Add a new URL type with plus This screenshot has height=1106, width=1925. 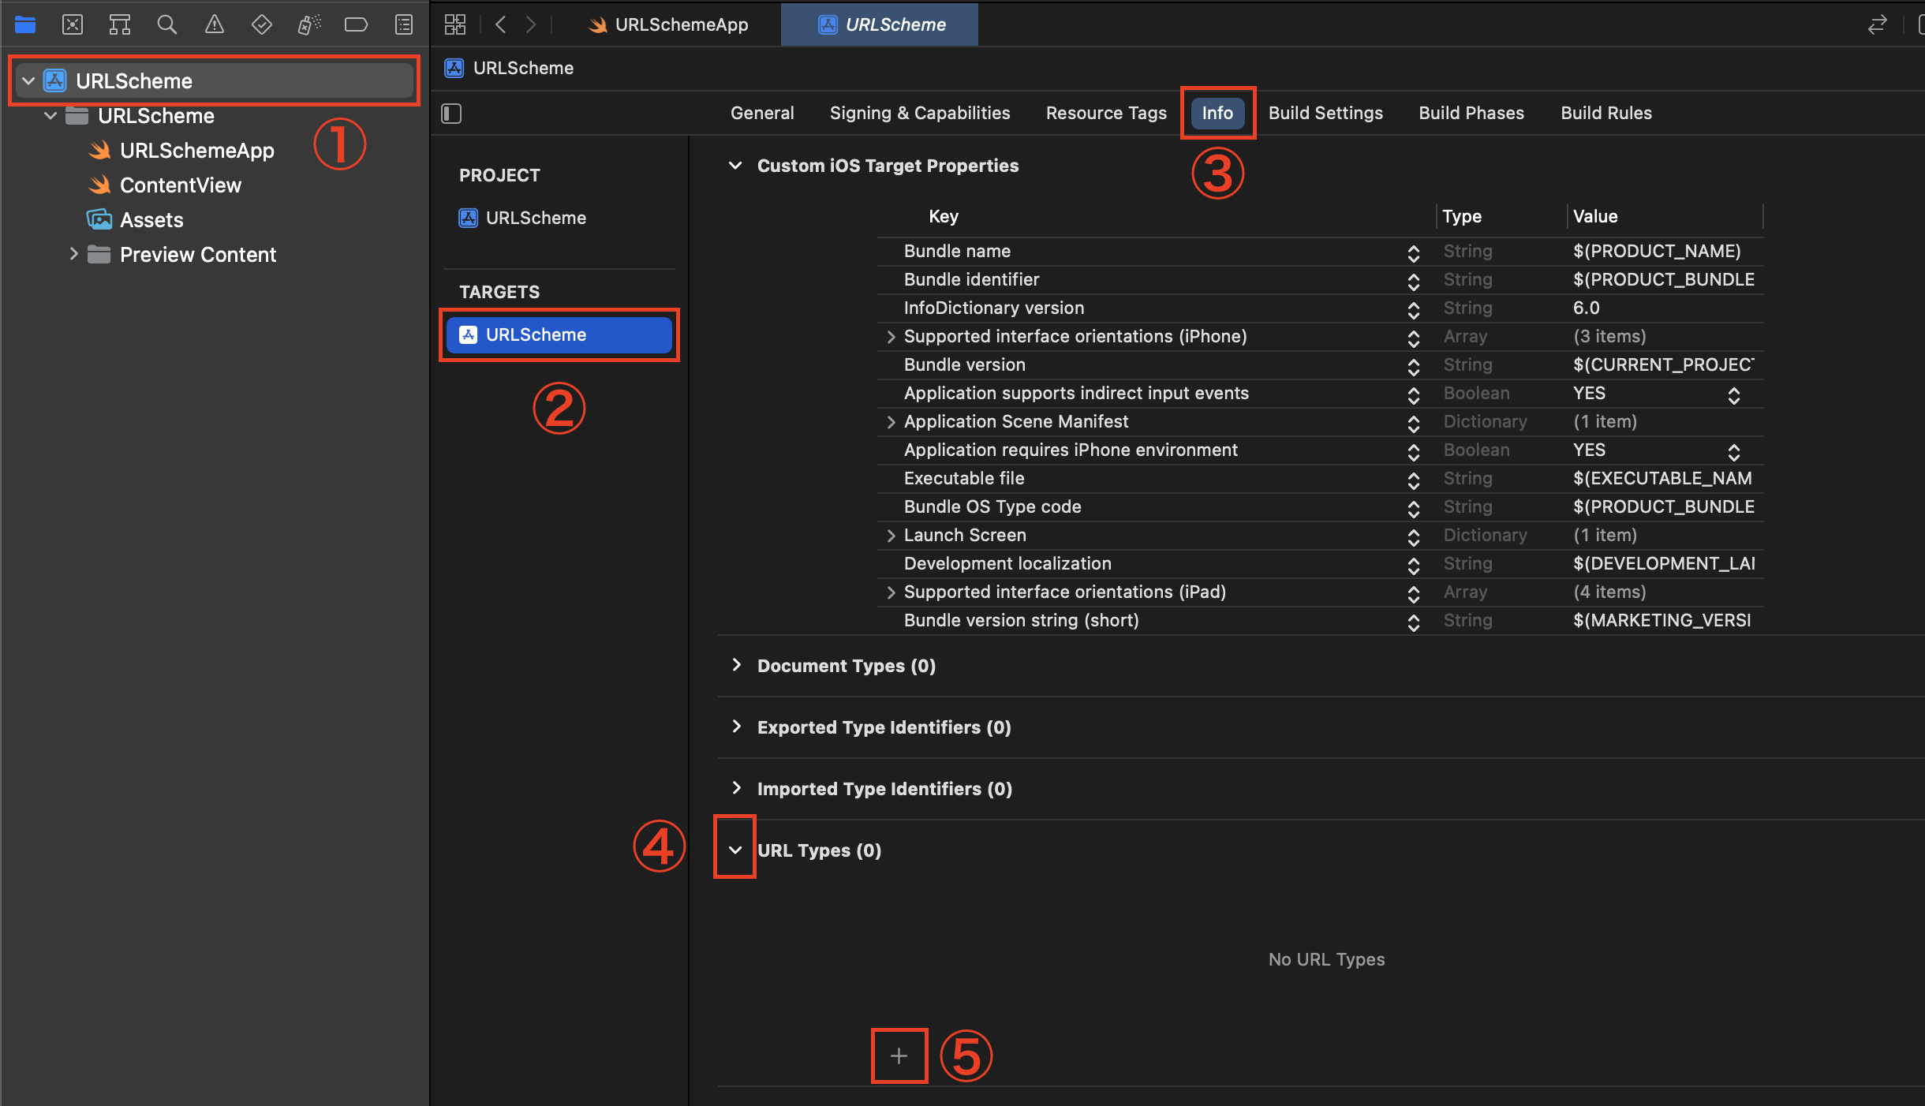(x=899, y=1056)
